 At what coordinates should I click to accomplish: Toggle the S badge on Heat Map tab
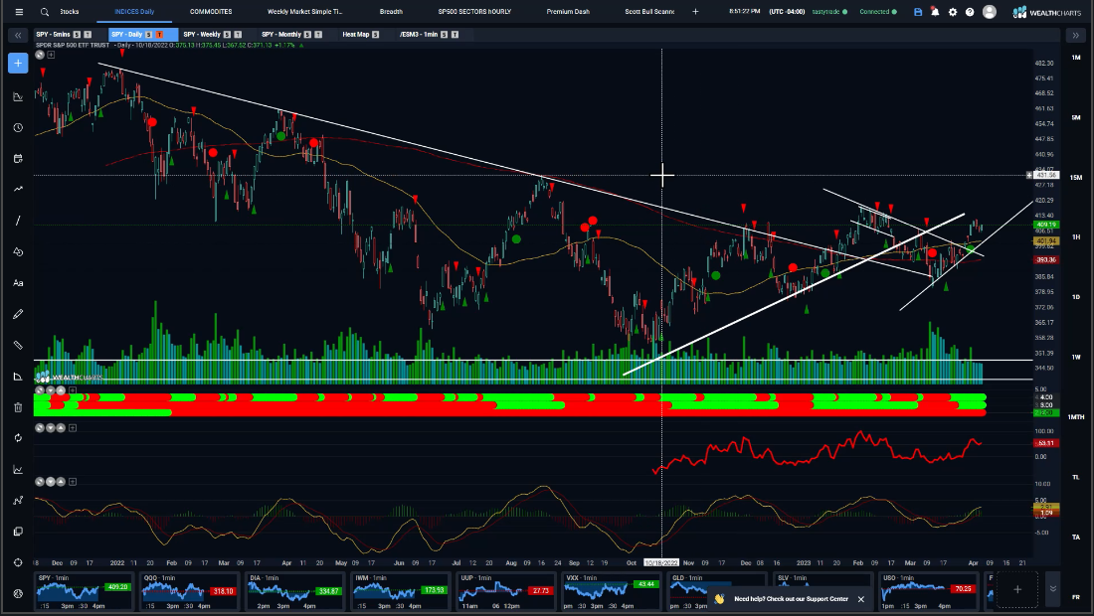375,34
